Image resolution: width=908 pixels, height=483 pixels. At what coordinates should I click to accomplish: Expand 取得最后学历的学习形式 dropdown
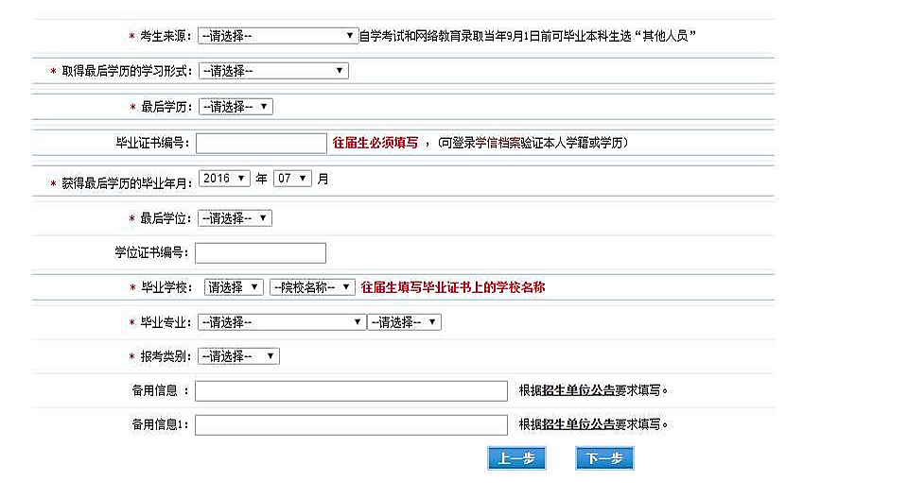[x=273, y=71]
